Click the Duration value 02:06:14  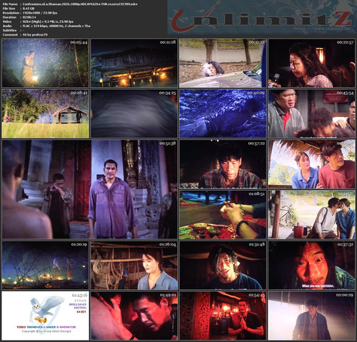[29, 17]
